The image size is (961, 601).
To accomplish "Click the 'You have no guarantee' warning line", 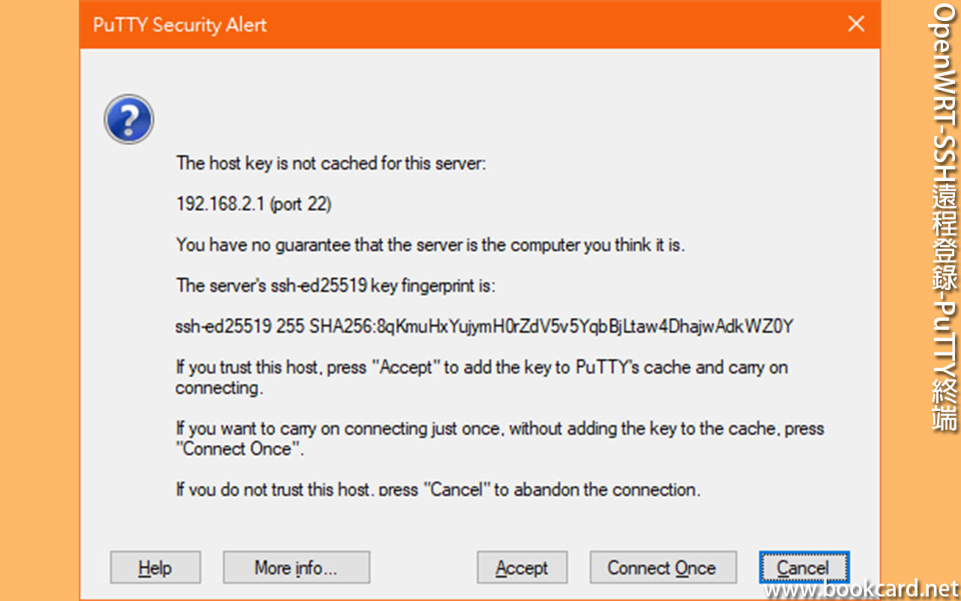I will pos(430,244).
